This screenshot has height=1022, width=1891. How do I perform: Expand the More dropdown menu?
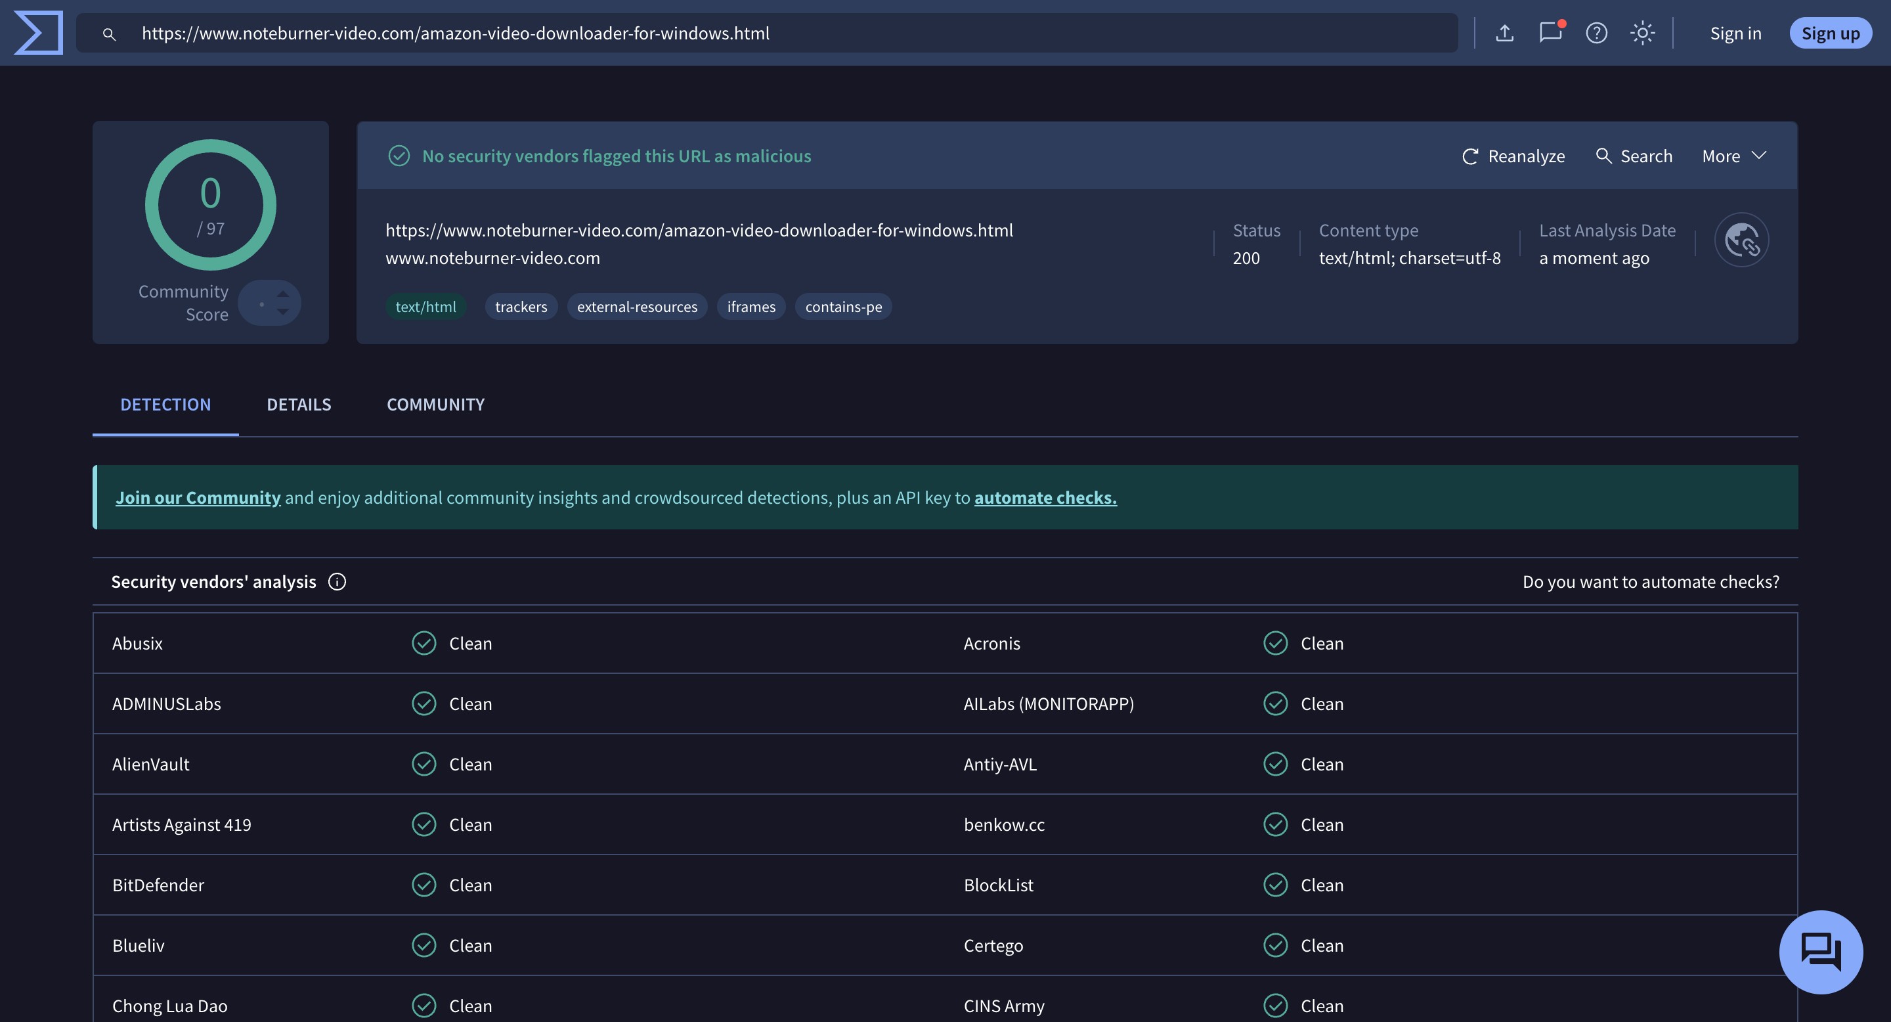(1734, 156)
